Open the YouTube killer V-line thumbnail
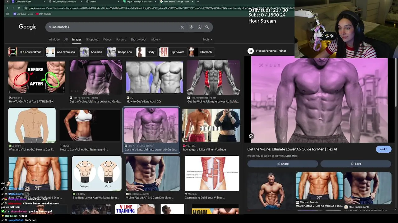The width and height of the screenshot is (398, 223). [x=211, y=125]
